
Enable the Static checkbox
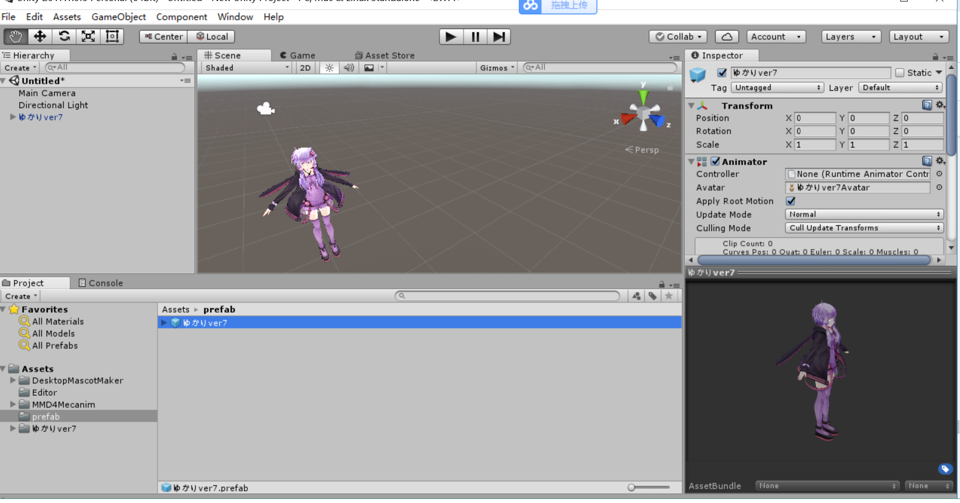900,73
